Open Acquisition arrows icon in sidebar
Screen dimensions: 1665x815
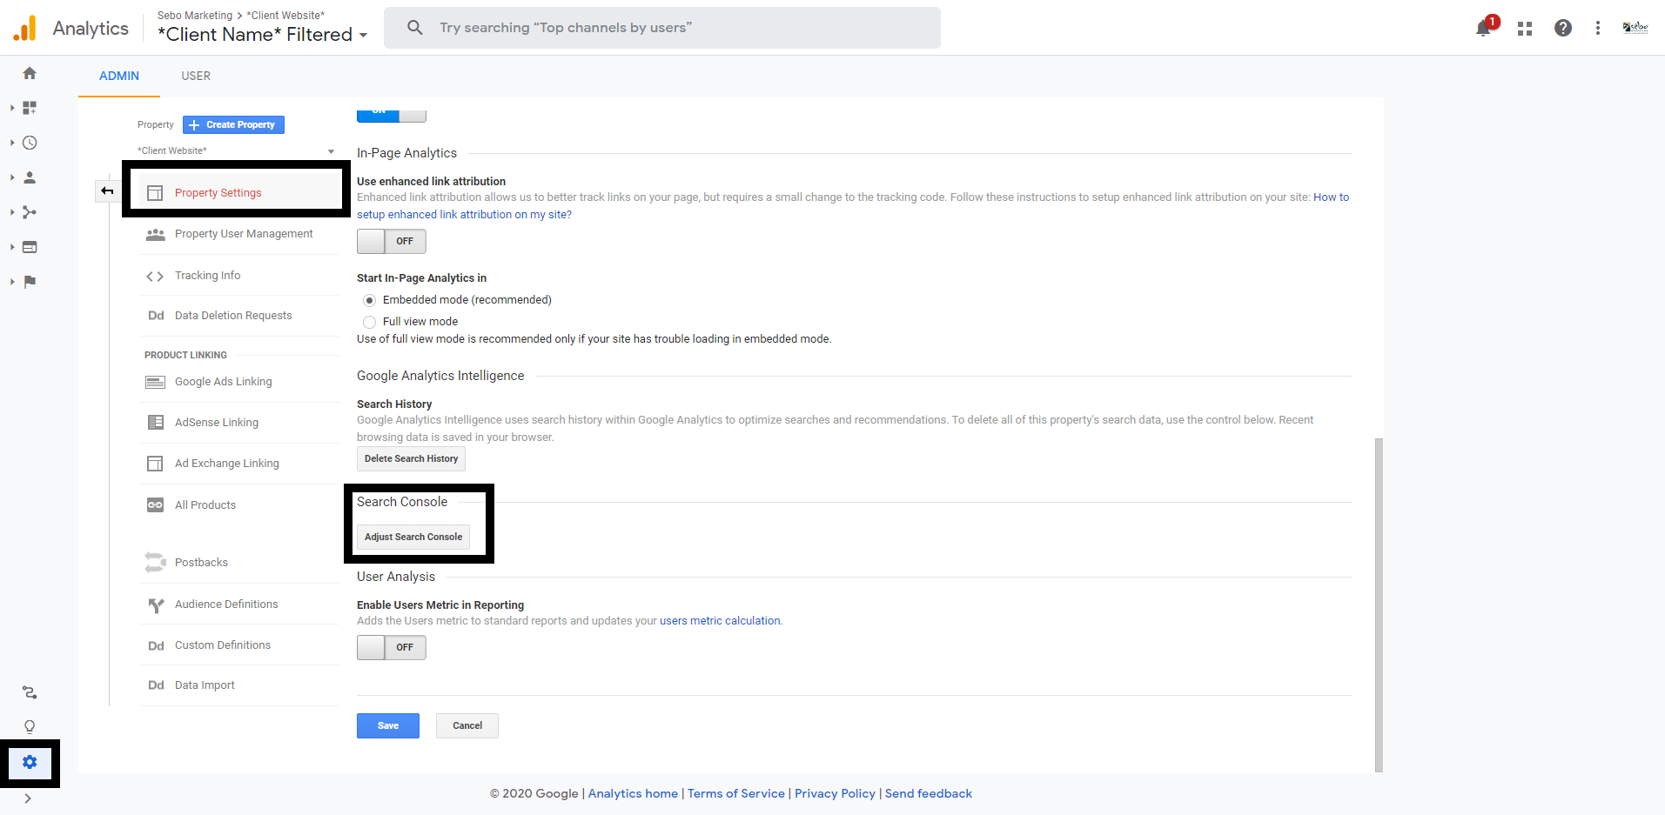[30, 212]
